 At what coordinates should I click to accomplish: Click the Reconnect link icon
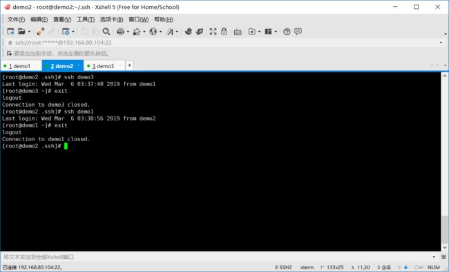40,32
